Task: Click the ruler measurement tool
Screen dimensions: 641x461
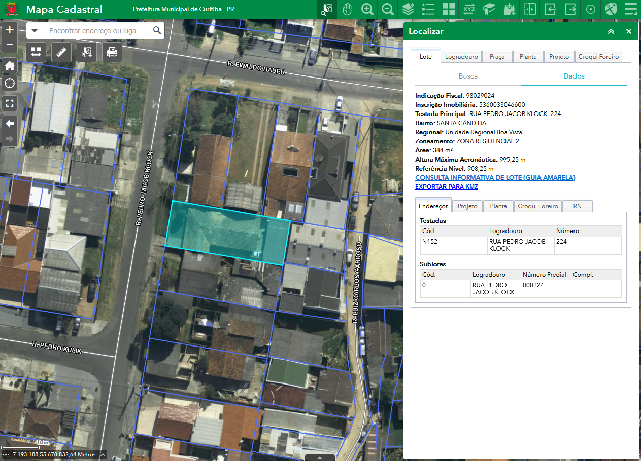Action: (x=61, y=52)
